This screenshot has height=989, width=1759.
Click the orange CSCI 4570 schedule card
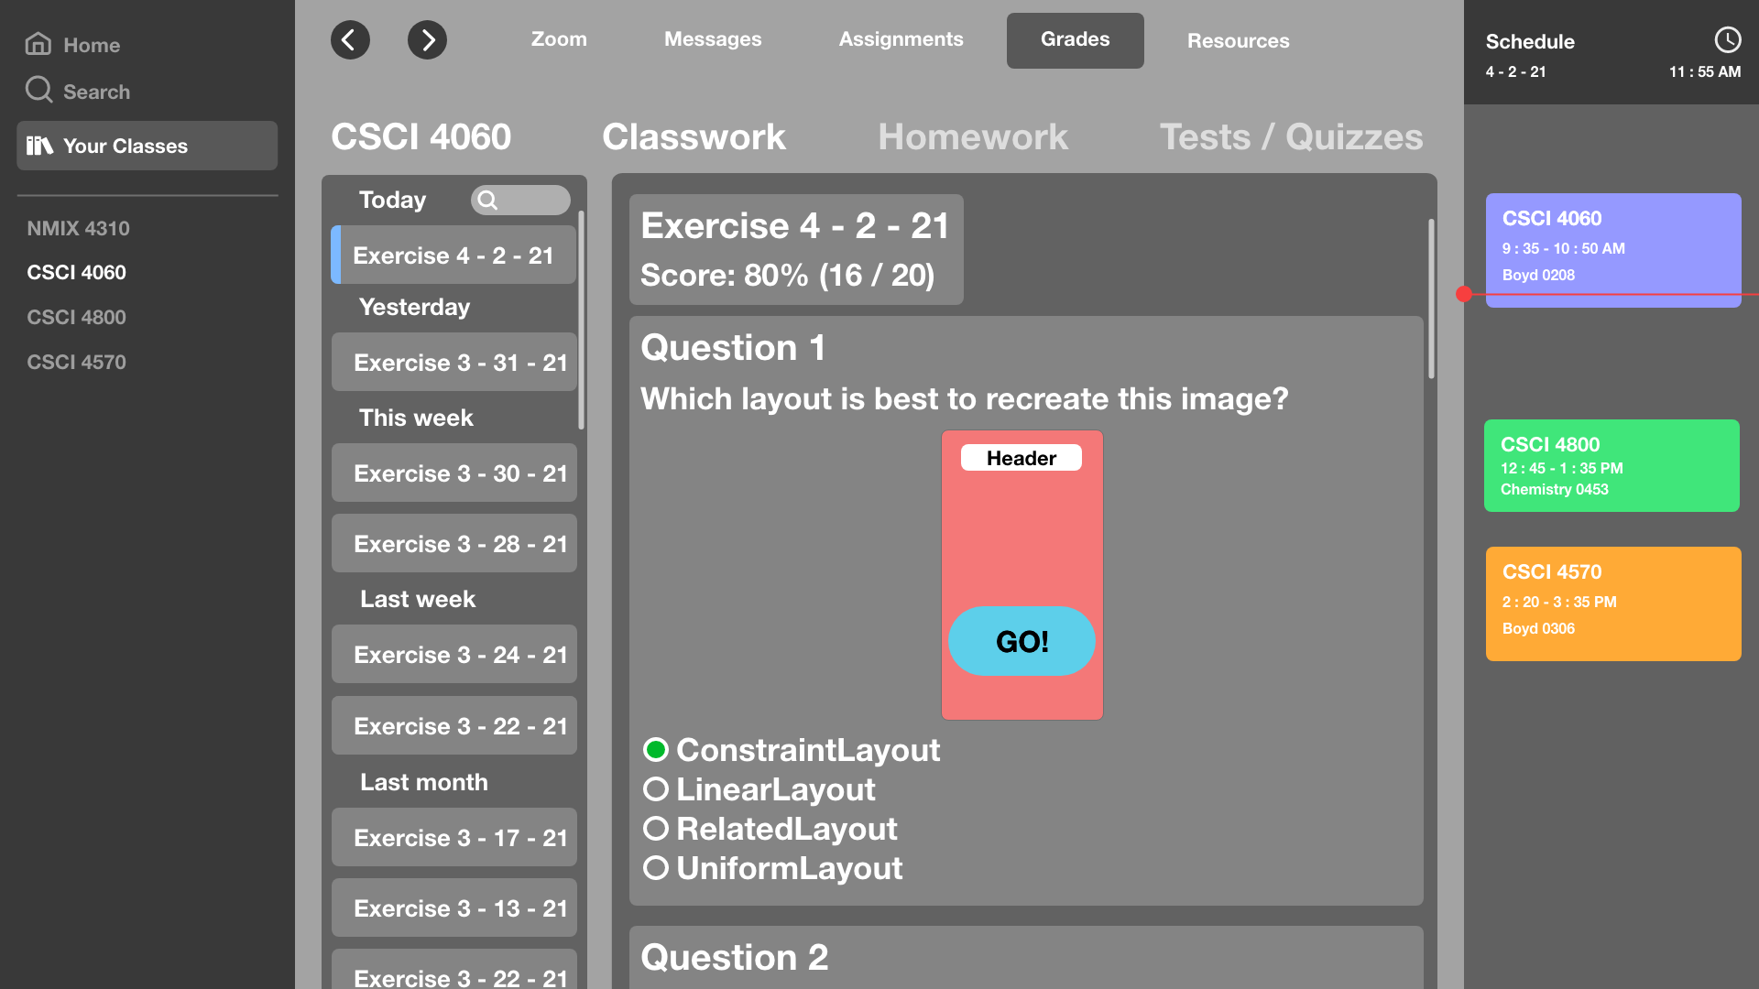tap(1613, 603)
